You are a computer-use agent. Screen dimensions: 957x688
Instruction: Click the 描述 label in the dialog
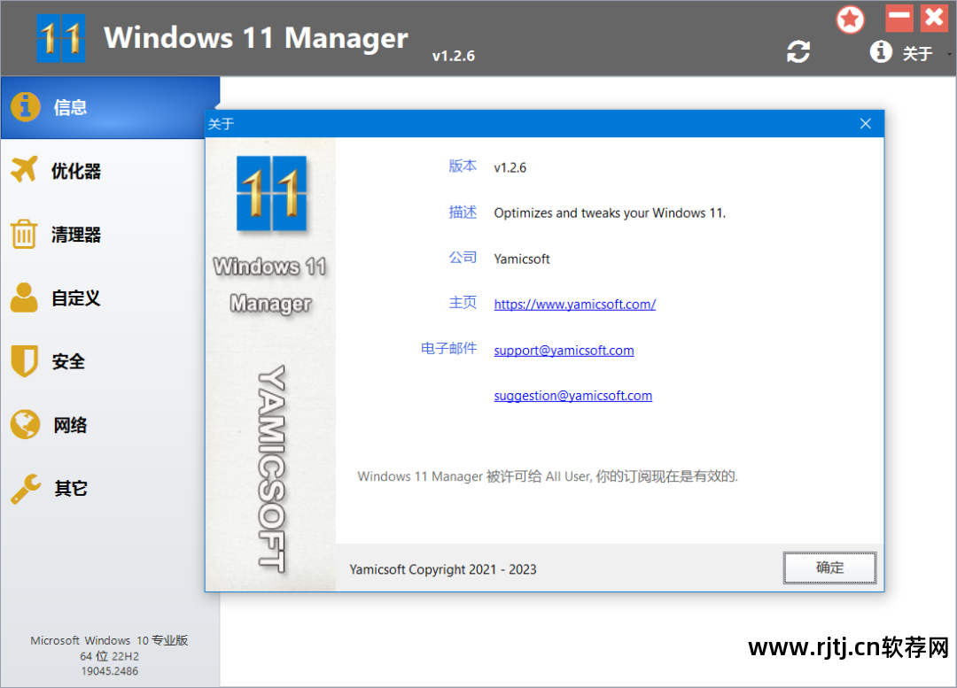(x=463, y=212)
